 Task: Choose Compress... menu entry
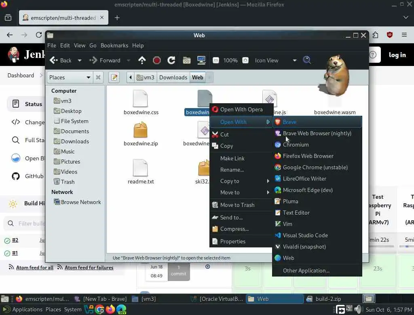pyautogui.click(x=241, y=229)
